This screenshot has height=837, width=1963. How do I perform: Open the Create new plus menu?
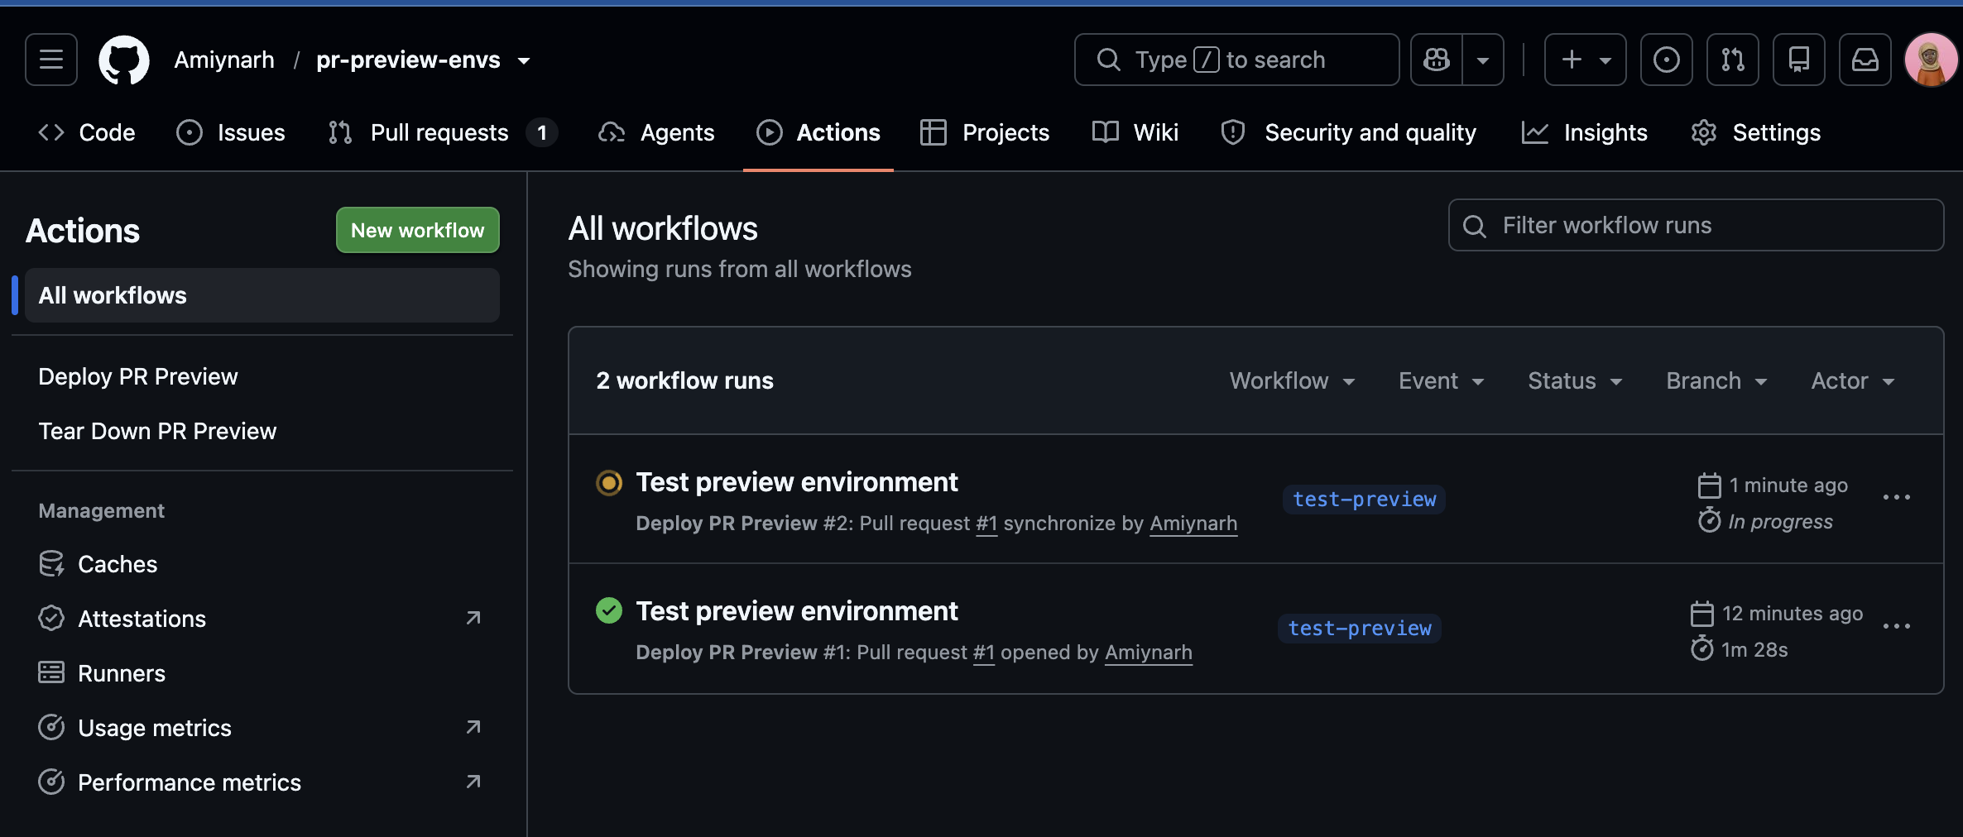coord(1585,60)
